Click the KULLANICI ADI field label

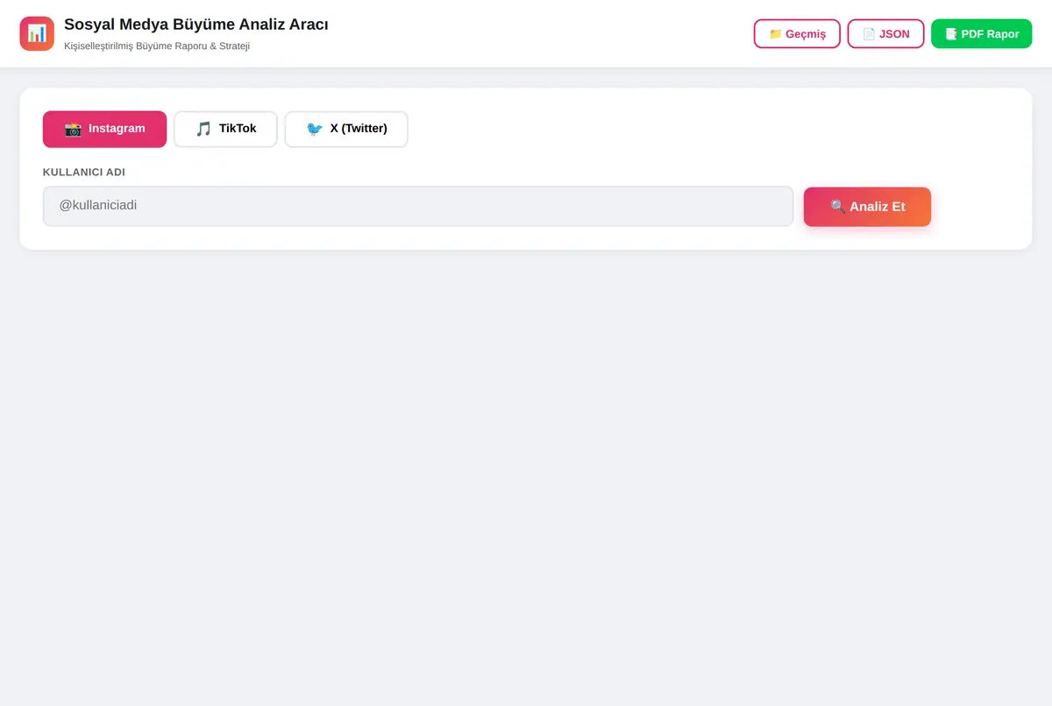[x=84, y=172]
